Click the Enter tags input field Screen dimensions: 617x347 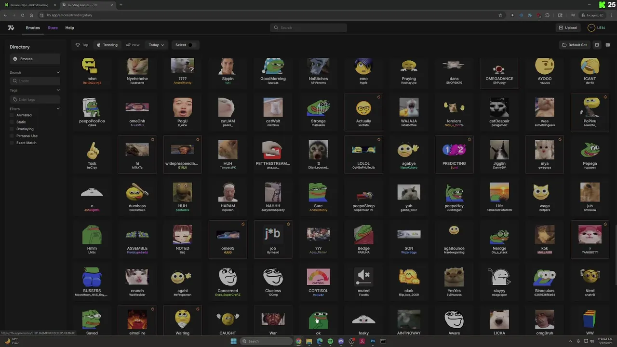[x=35, y=99]
